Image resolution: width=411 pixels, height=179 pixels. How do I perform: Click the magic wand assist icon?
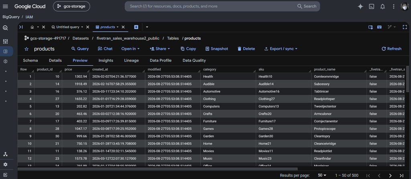[x=389, y=27]
